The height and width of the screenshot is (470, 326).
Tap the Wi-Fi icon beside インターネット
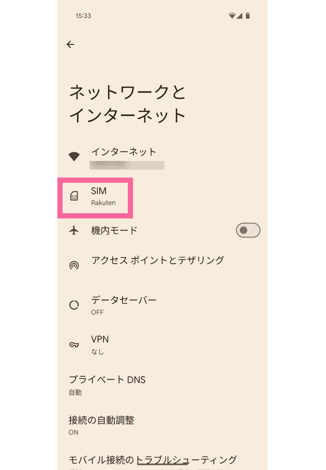coord(74,157)
